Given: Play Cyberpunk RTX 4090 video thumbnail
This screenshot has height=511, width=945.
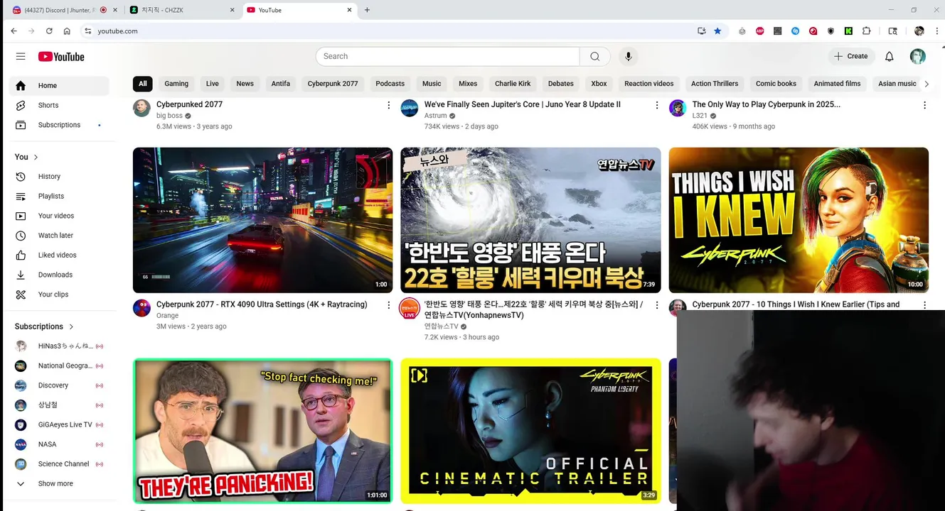Looking at the screenshot, I should pos(262,220).
